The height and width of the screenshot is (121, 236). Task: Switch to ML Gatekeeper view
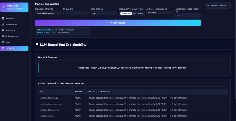14,36
